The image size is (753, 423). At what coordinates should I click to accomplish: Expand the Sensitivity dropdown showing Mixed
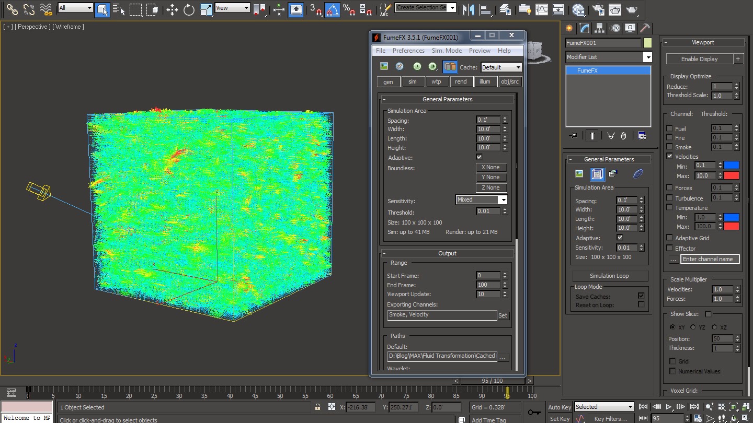click(481, 200)
